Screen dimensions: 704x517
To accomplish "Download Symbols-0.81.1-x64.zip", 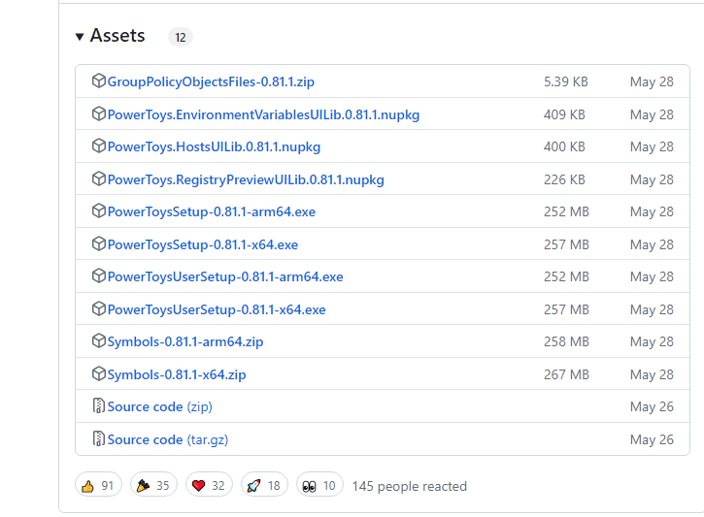I will point(177,374).
